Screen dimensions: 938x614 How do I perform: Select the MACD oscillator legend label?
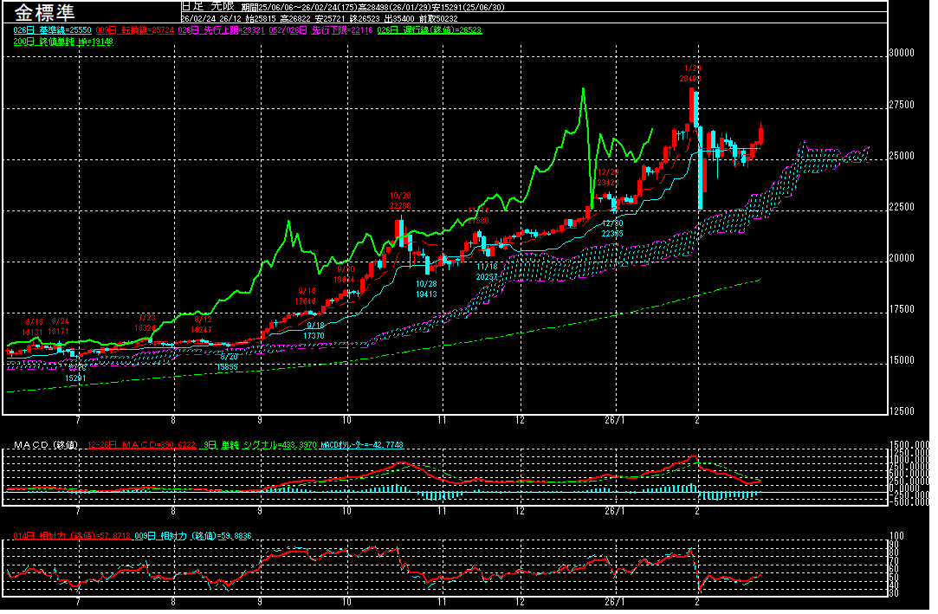[360, 444]
